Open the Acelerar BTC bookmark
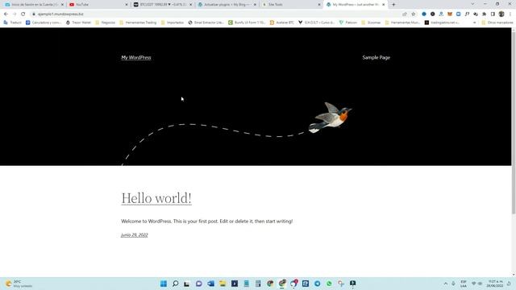The height and width of the screenshot is (290, 516). click(x=282, y=23)
